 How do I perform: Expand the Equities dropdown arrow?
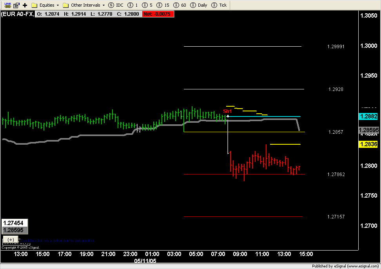(x=58, y=5)
